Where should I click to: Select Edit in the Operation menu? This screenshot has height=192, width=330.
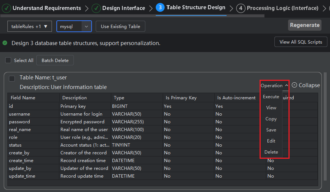click(271, 141)
